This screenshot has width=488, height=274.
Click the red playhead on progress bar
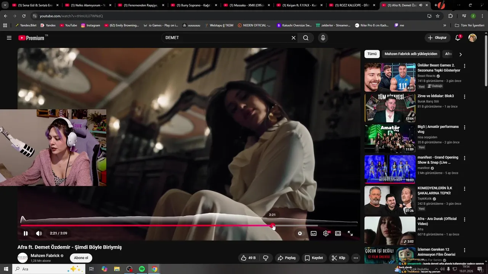pos(273,225)
